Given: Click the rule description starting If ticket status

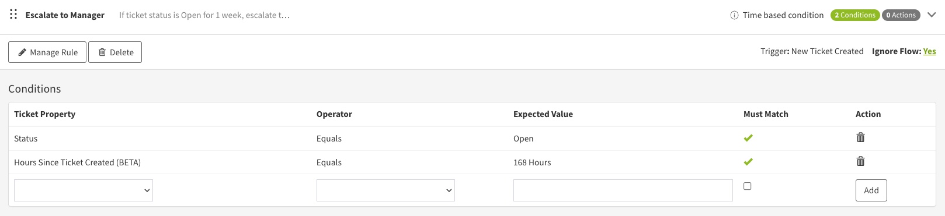Looking at the screenshot, I should click(204, 15).
